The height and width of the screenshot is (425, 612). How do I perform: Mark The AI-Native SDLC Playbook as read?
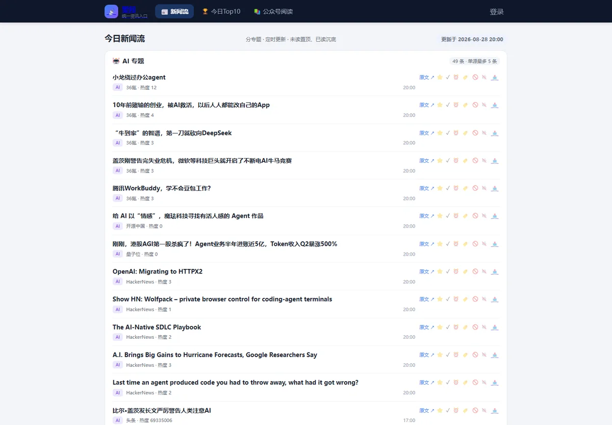coord(448,327)
